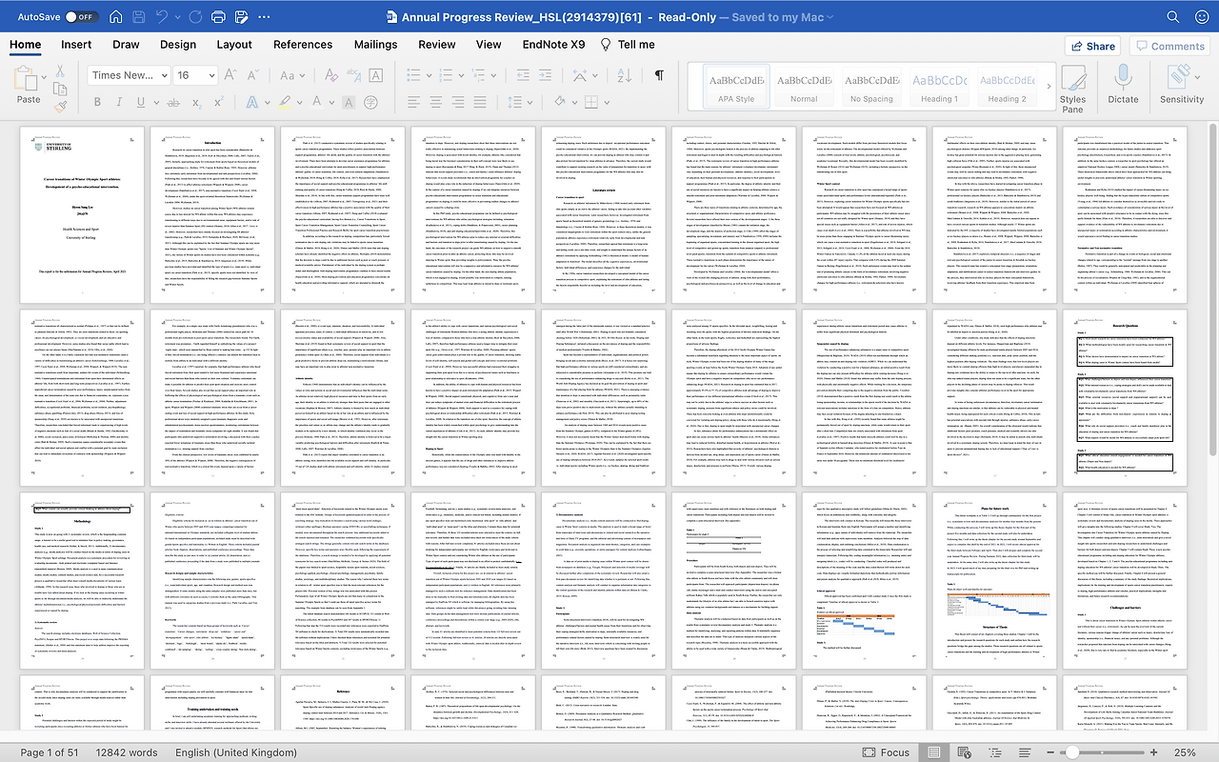Apply the Heading 1 style
Screen dimensions: 1219x762
(939, 87)
